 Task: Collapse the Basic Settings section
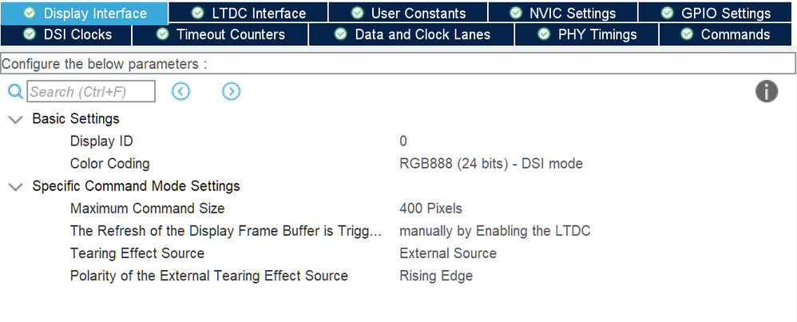16,120
